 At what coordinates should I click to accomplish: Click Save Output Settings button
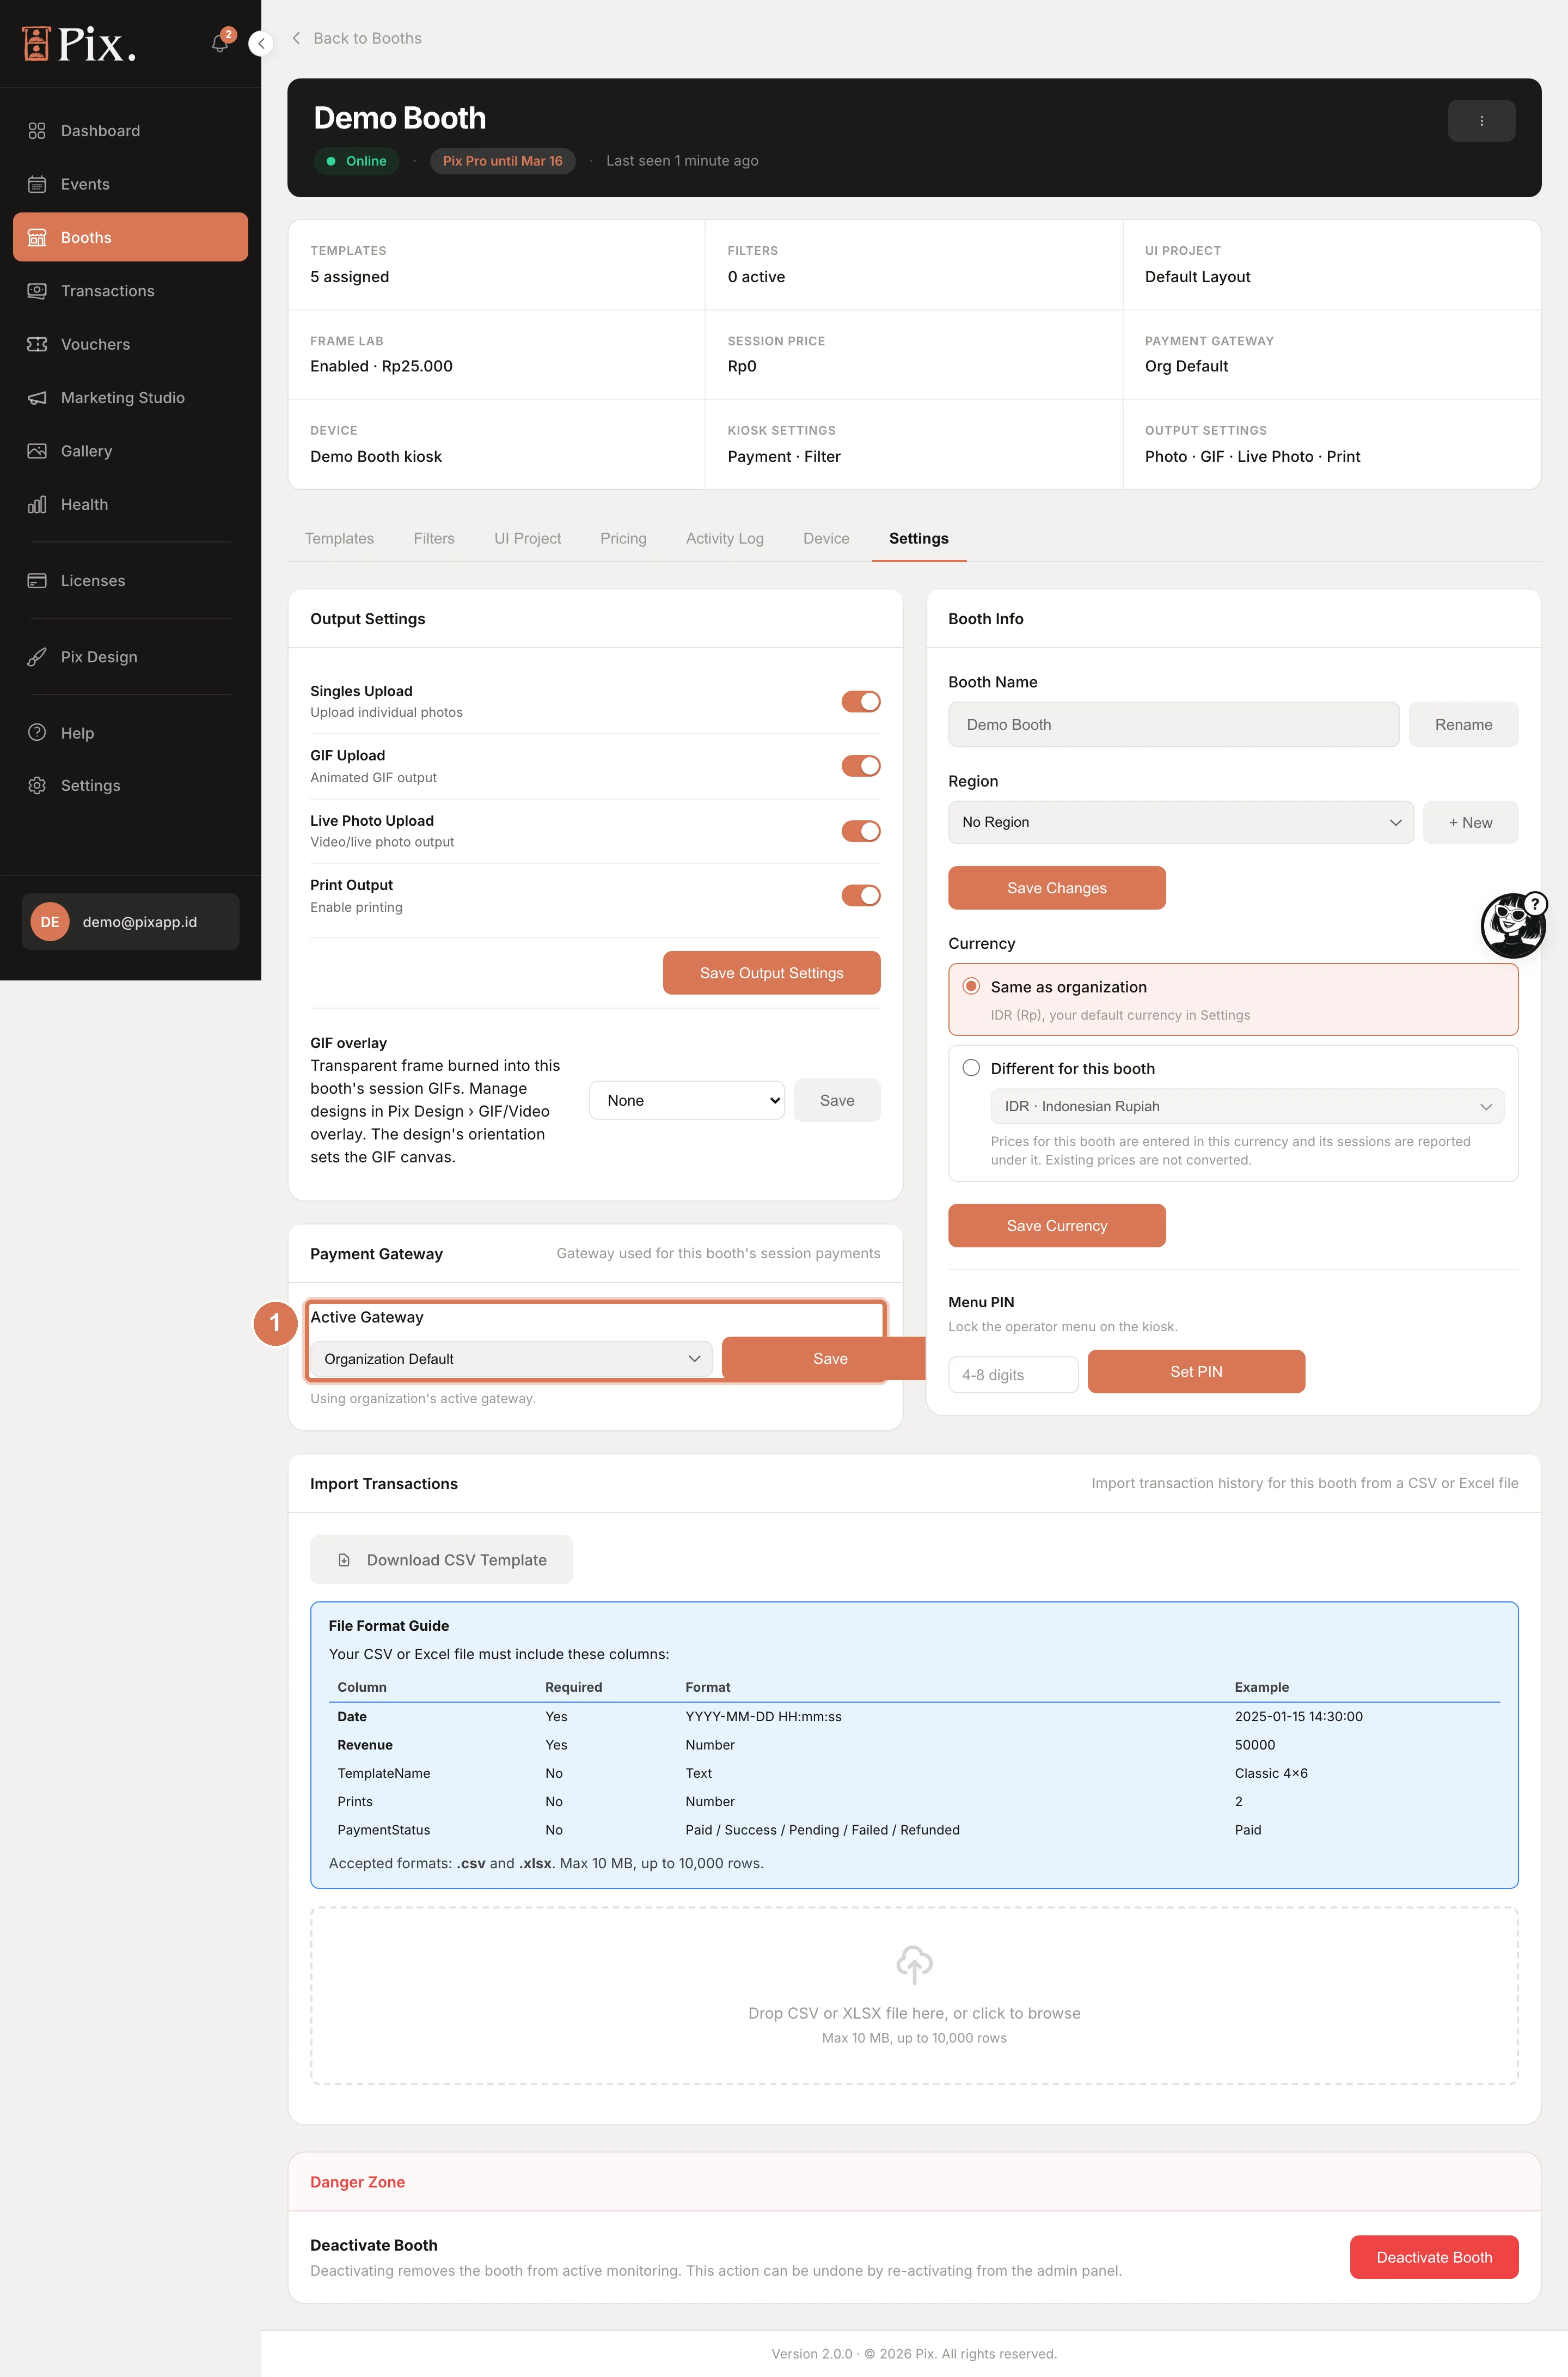[x=771, y=973]
